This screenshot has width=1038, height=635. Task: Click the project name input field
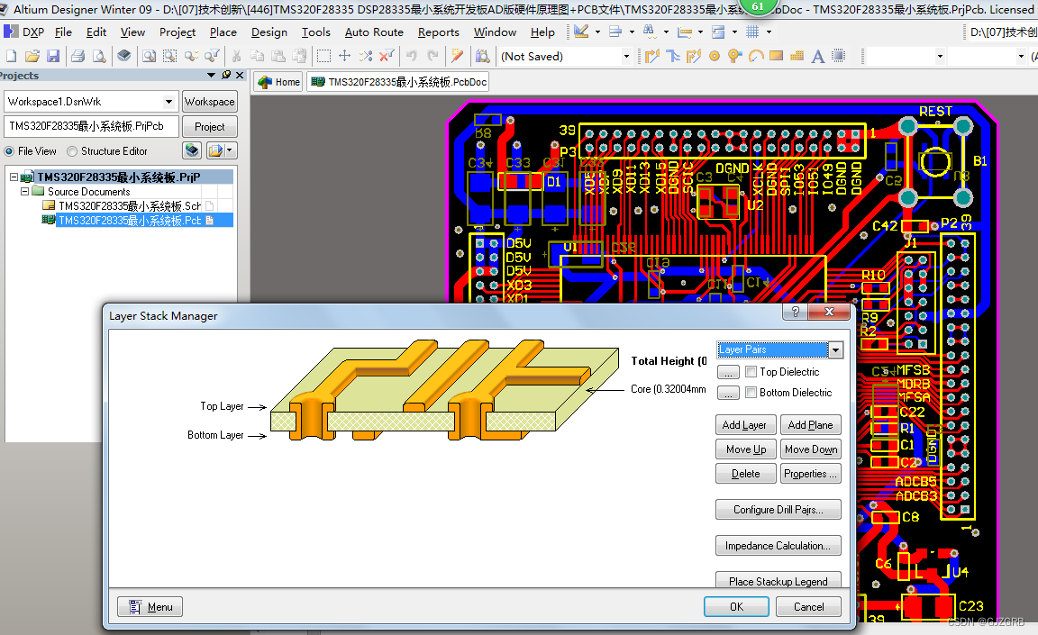point(92,126)
